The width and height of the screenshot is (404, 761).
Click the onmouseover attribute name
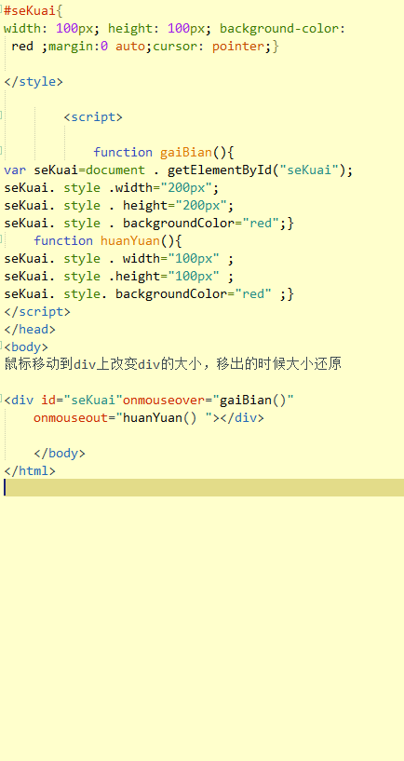(164, 400)
